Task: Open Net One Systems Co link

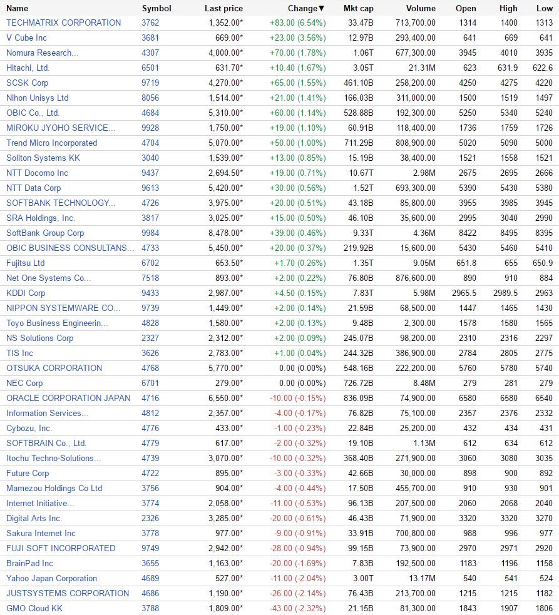Action: coord(48,278)
